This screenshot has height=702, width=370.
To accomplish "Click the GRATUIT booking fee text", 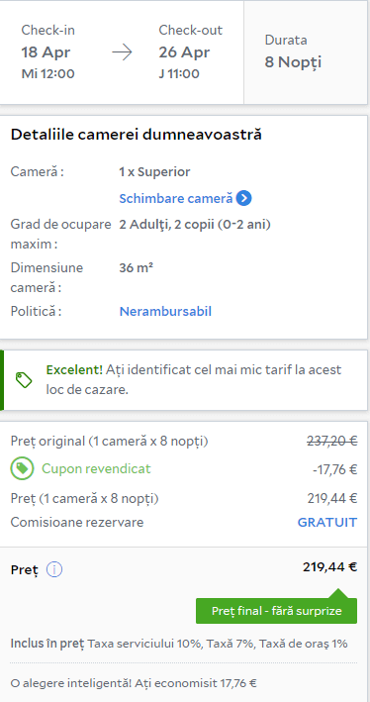I will pyautogui.click(x=327, y=522).
